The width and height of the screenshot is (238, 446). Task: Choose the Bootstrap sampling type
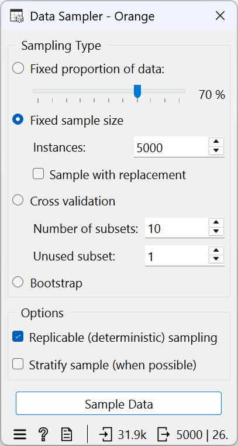coord(18,283)
